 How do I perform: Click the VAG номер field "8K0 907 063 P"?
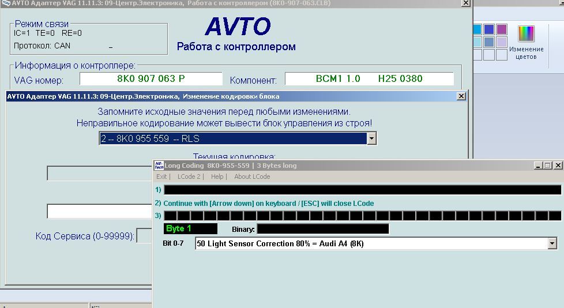tap(151, 78)
